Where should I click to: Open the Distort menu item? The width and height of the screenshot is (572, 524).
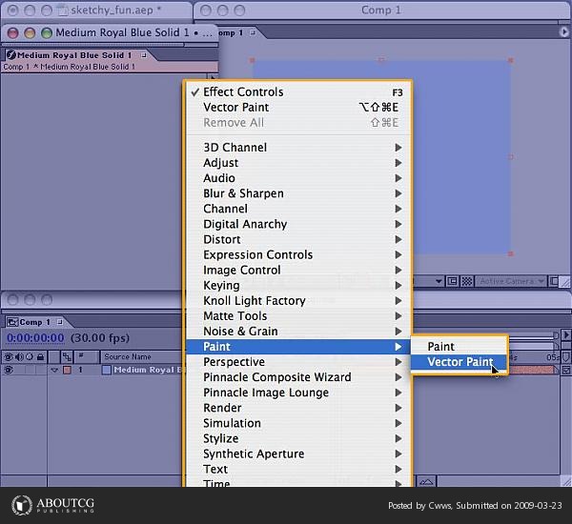[x=298, y=239]
